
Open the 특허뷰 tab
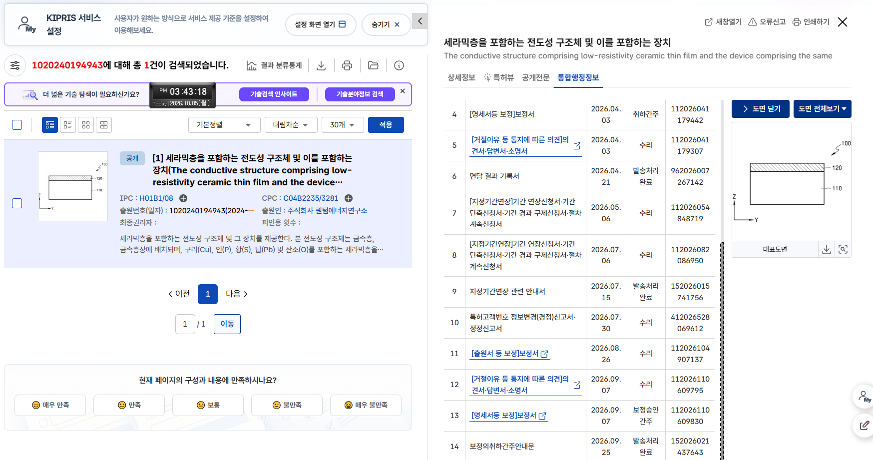[499, 77]
